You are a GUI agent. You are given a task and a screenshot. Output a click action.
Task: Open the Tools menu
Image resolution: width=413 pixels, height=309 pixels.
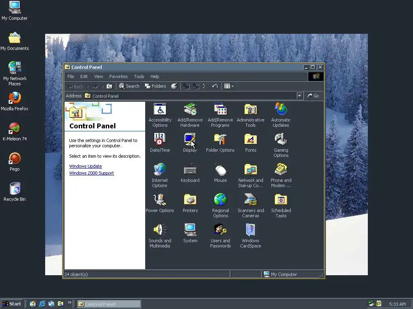(x=139, y=76)
